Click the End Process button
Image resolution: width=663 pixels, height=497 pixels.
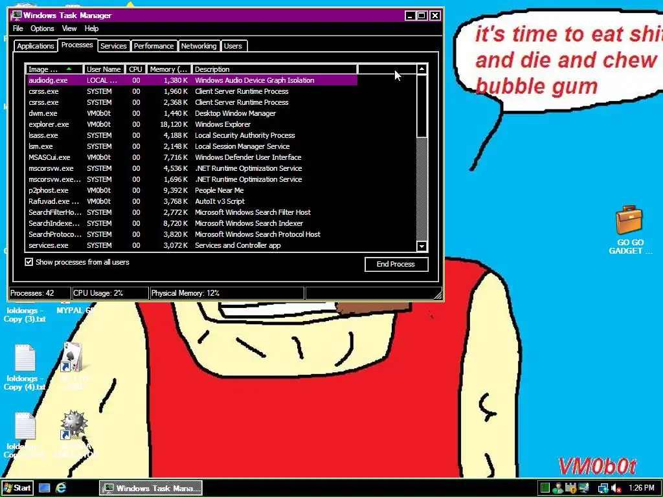396,264
